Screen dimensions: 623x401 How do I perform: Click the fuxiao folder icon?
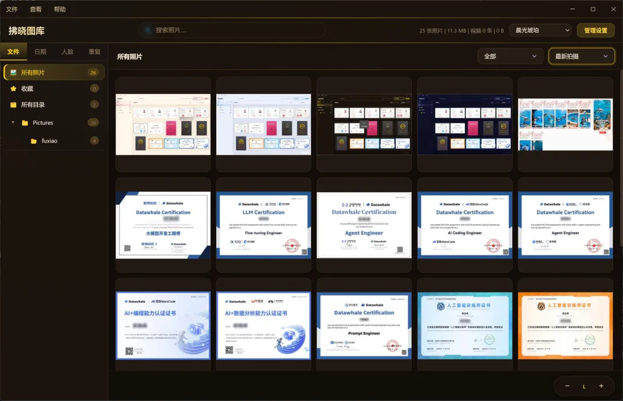[34, 141]
